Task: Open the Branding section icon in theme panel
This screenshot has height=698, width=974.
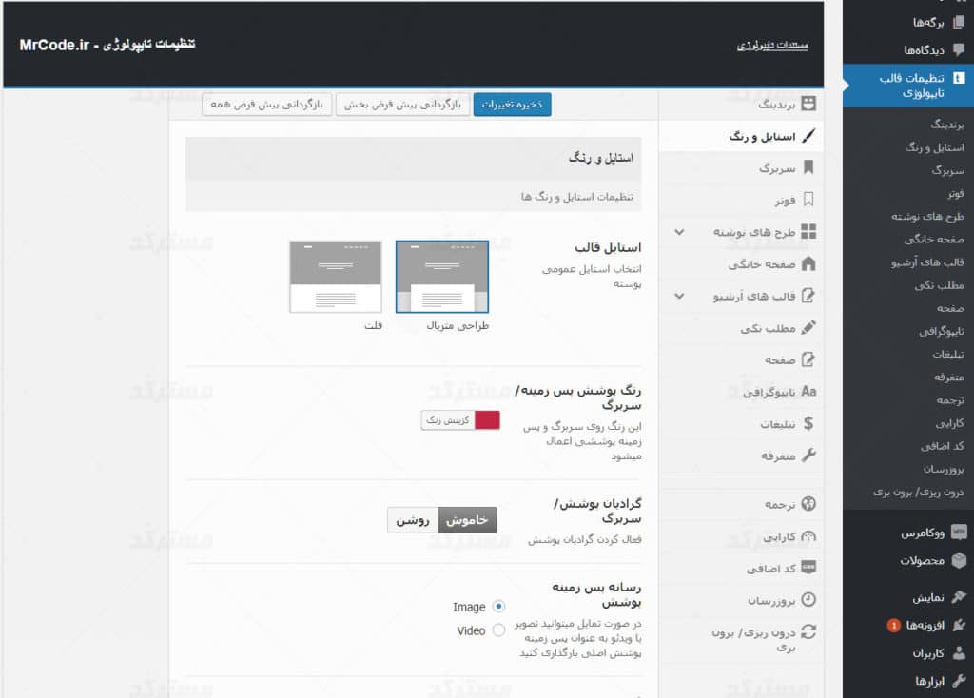Action: 808,102
